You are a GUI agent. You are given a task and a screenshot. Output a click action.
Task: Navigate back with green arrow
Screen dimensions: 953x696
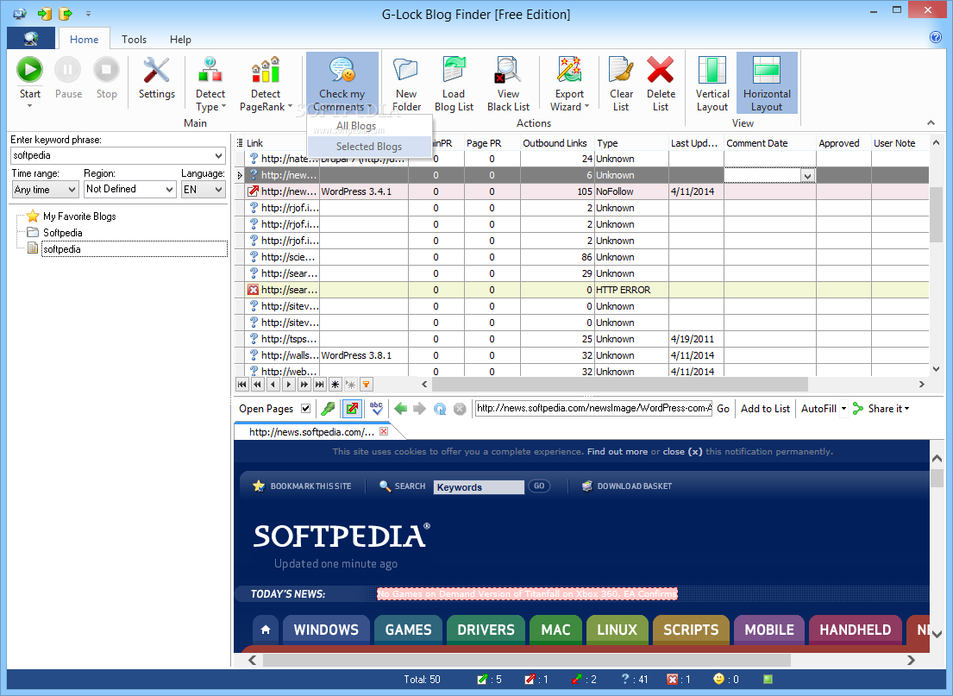click(x=400, y=409)
